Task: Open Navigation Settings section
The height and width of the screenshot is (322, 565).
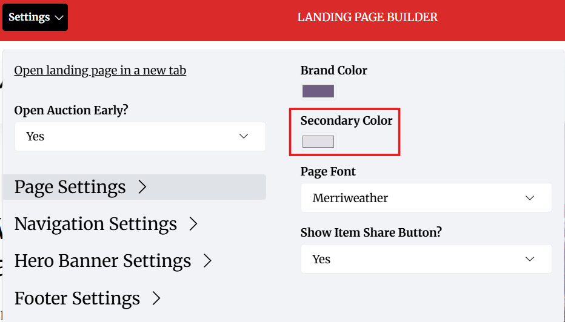Action: [x=96, y=224]
